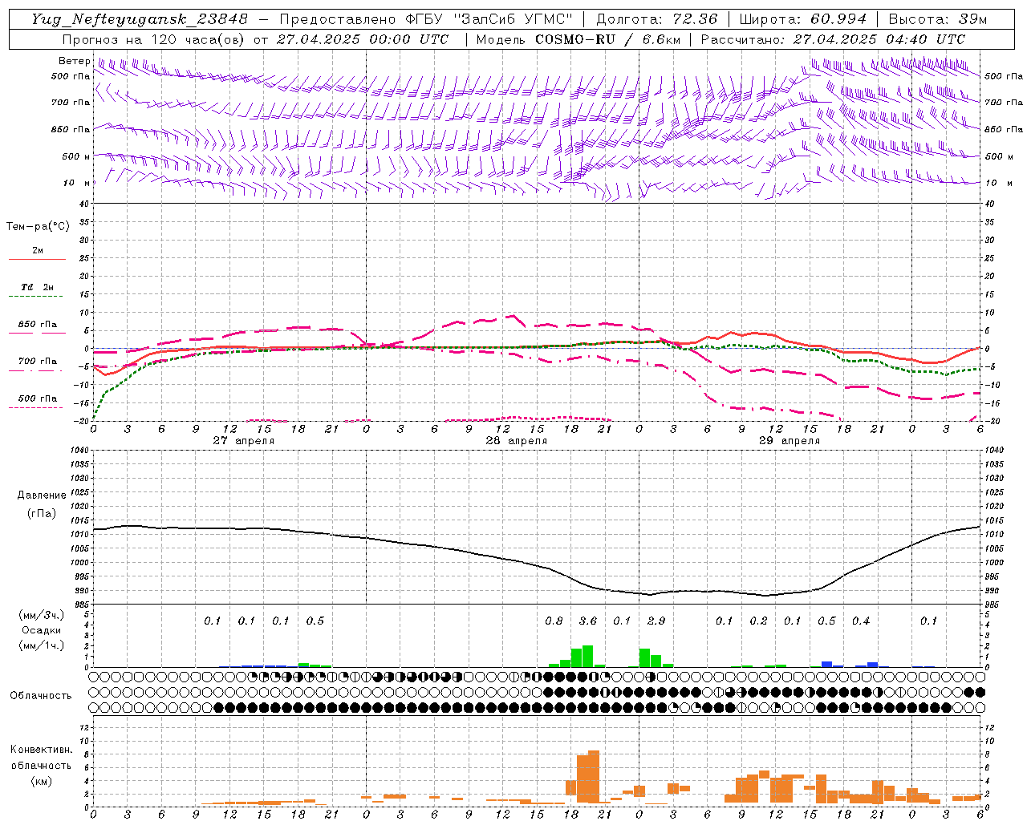This screenshot has width=1027, height=821.
Task: Click the tallest green precipitation bar
Action: click(x=587, y=656)
